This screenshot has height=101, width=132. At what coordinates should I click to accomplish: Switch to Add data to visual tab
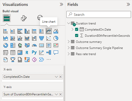[x=7, y=18]
